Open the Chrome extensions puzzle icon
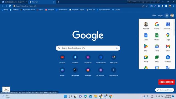The image size is (176, 99). click(162, 6)
